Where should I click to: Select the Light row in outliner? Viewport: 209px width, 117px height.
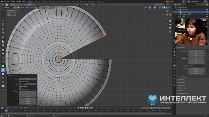click(184, 17)
